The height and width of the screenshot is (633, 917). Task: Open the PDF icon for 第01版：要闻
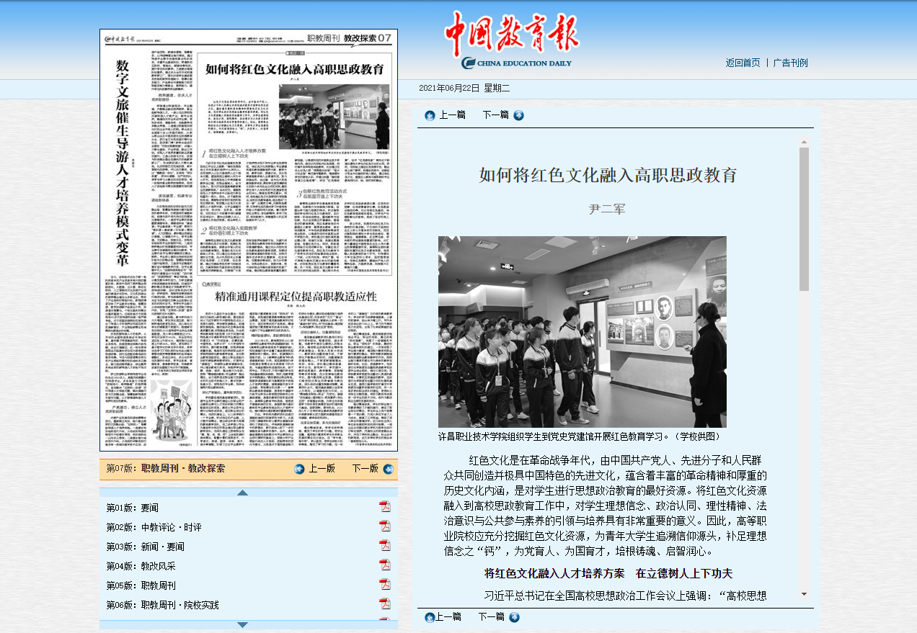(x=385, y=507)
